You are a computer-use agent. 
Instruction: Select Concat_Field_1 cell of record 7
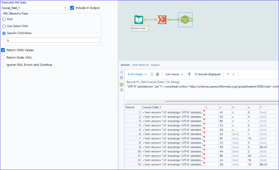pyautogui.click(x=173, y=139)
